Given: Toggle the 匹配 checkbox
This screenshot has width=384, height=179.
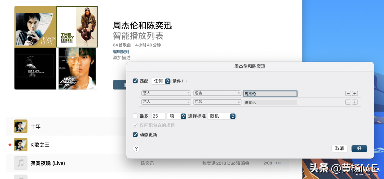Looking at the screenshot, I should (x=135, y=81).
